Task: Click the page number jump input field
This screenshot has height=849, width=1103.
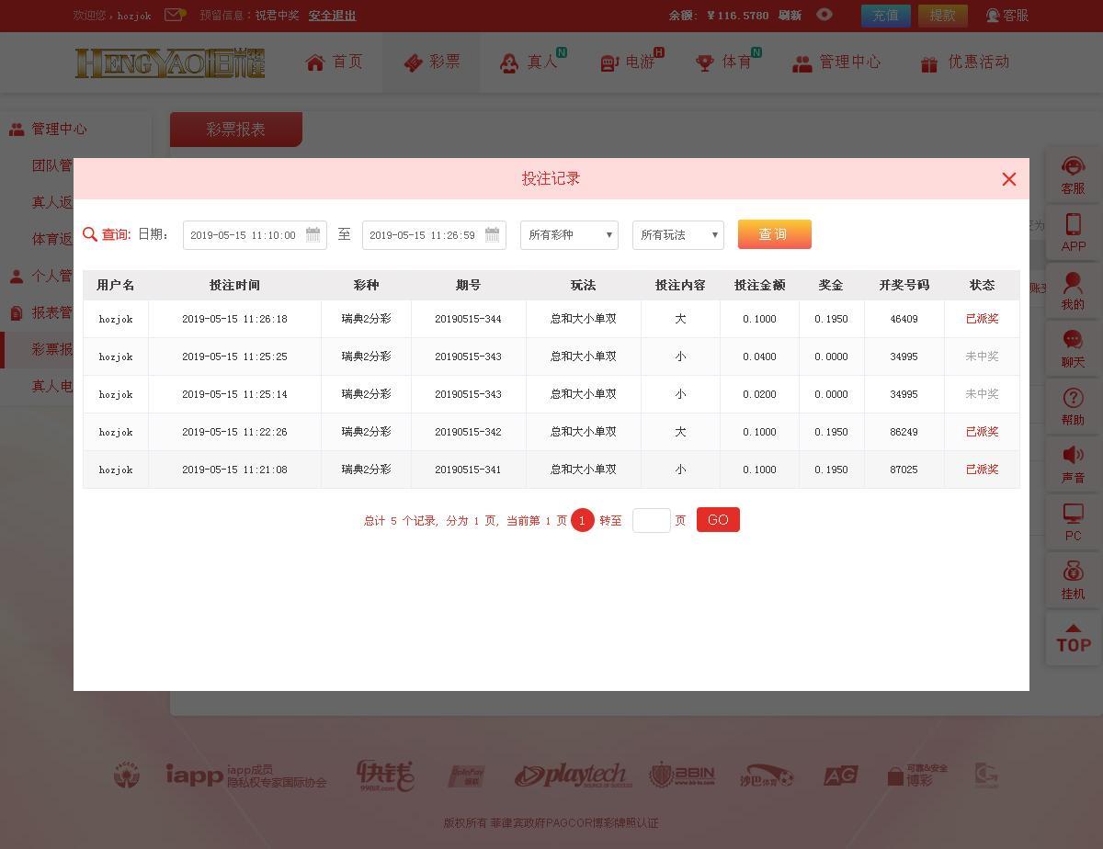Action: 651,520
